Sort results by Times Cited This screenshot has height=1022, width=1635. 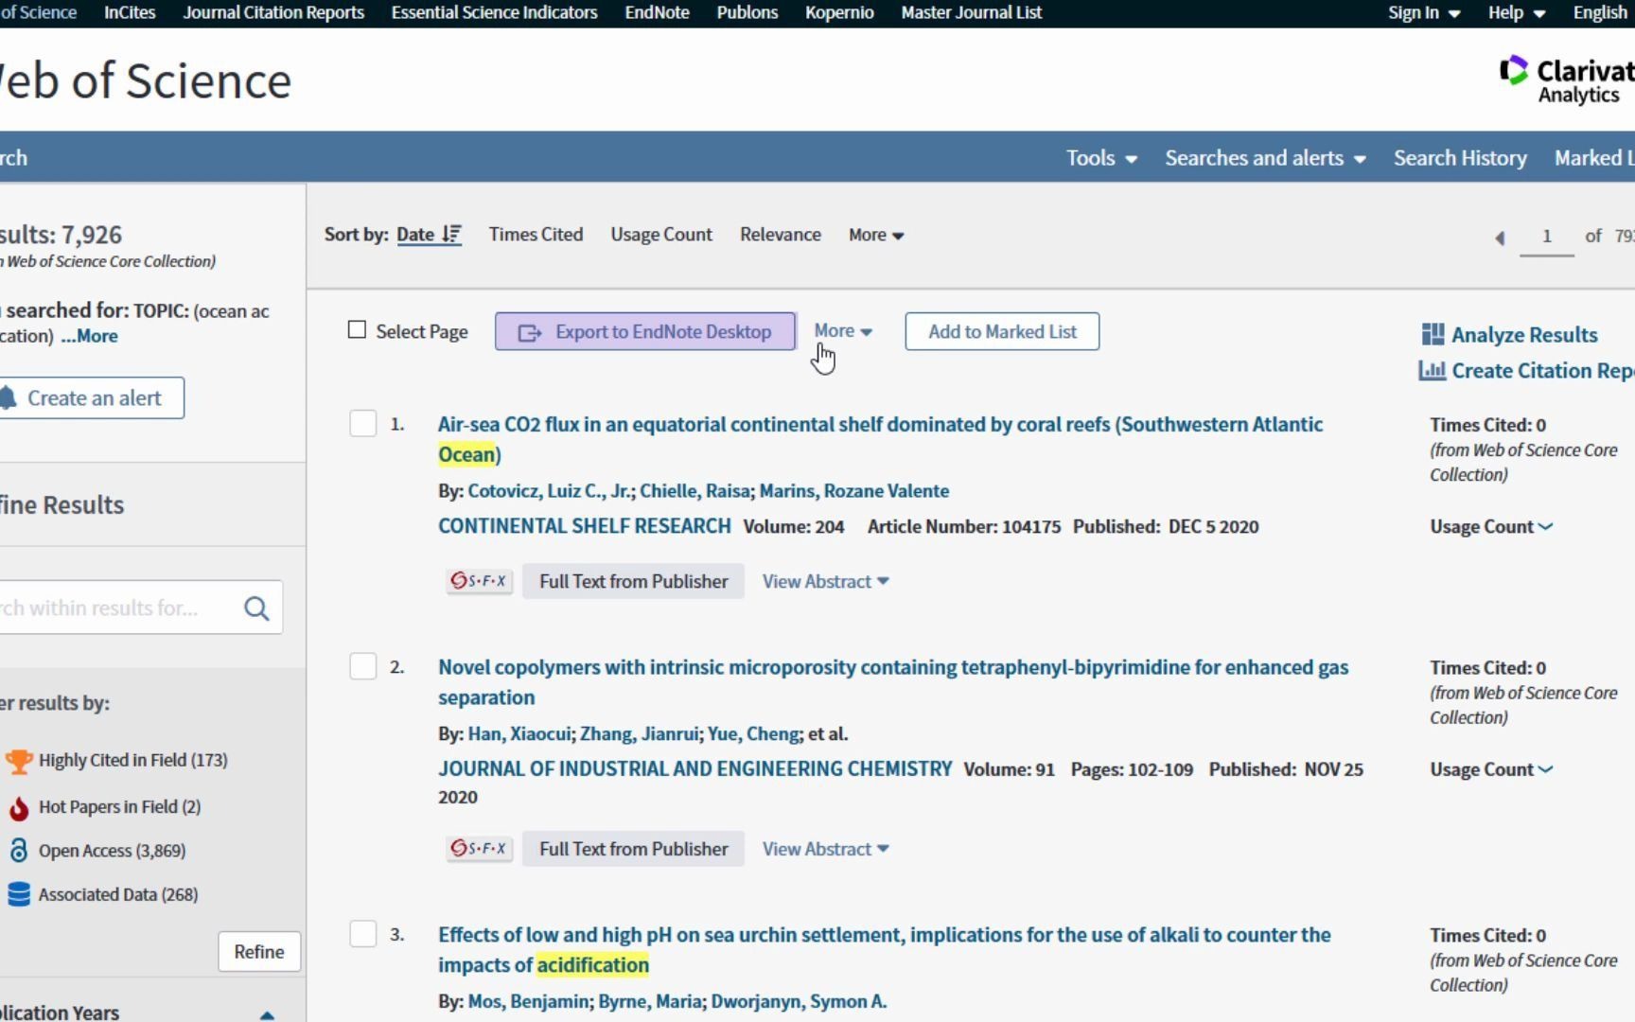[536, 235]
